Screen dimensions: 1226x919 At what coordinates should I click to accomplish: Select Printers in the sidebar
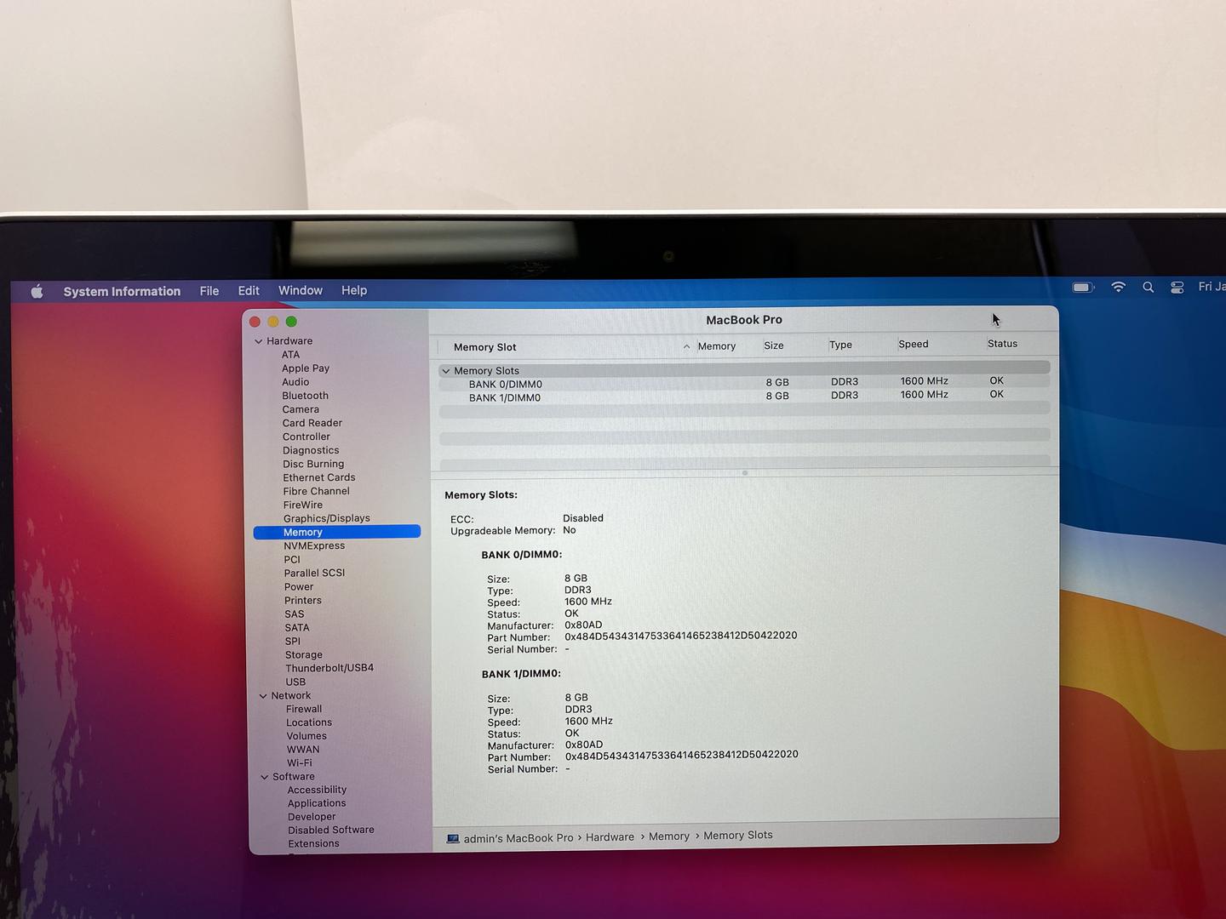pos(303,600)
